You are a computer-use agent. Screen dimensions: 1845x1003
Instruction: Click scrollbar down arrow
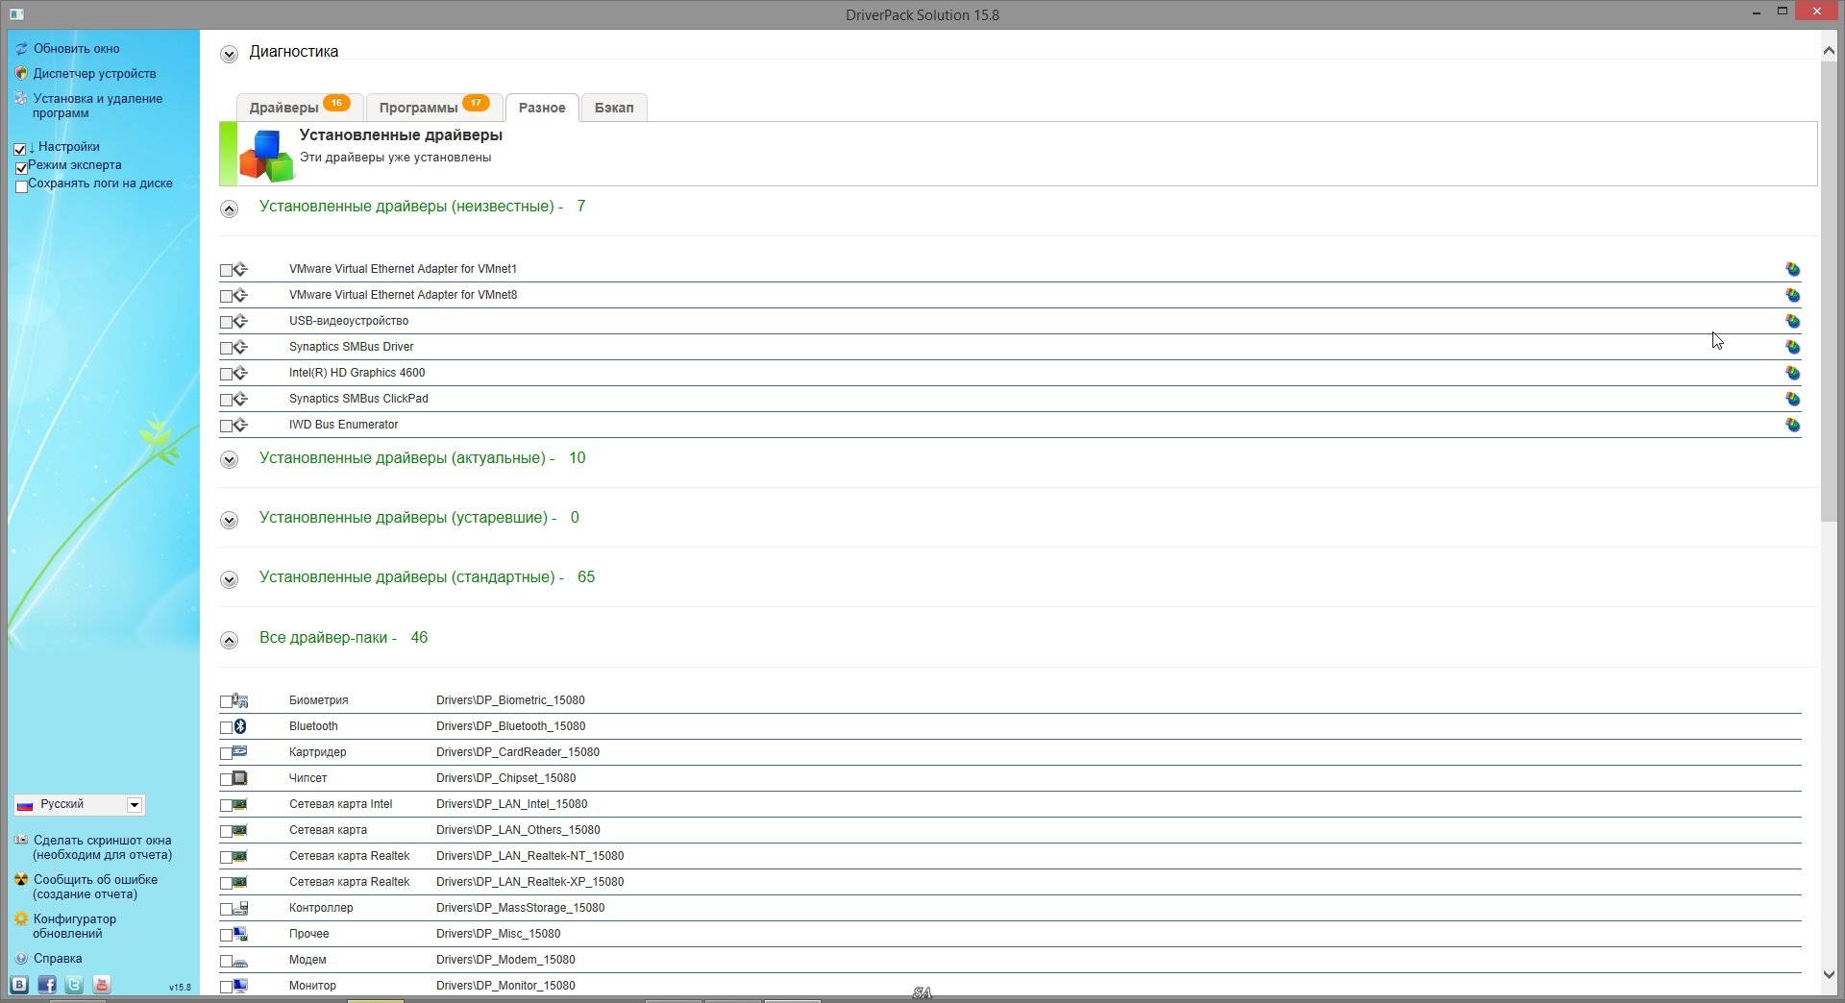click(x=1829, y=974)
